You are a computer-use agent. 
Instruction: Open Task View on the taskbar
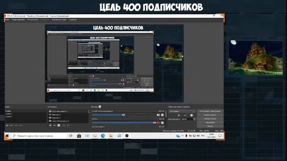(x=71, y=136)
